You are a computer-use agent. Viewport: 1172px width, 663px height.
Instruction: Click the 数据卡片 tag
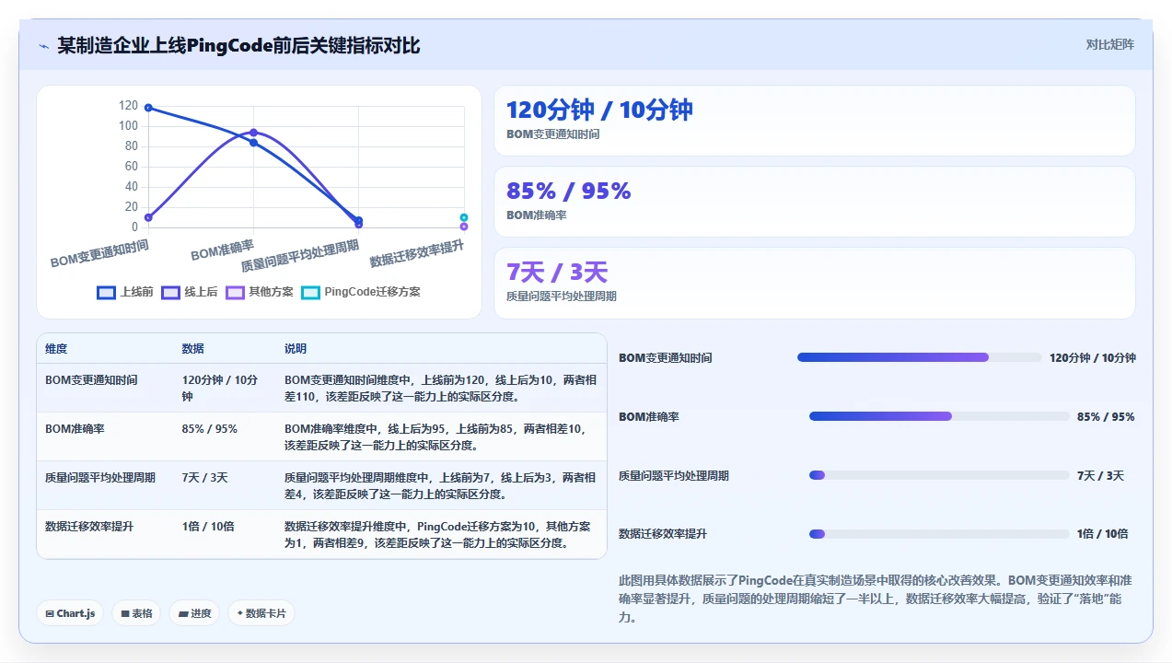(261, 613)
